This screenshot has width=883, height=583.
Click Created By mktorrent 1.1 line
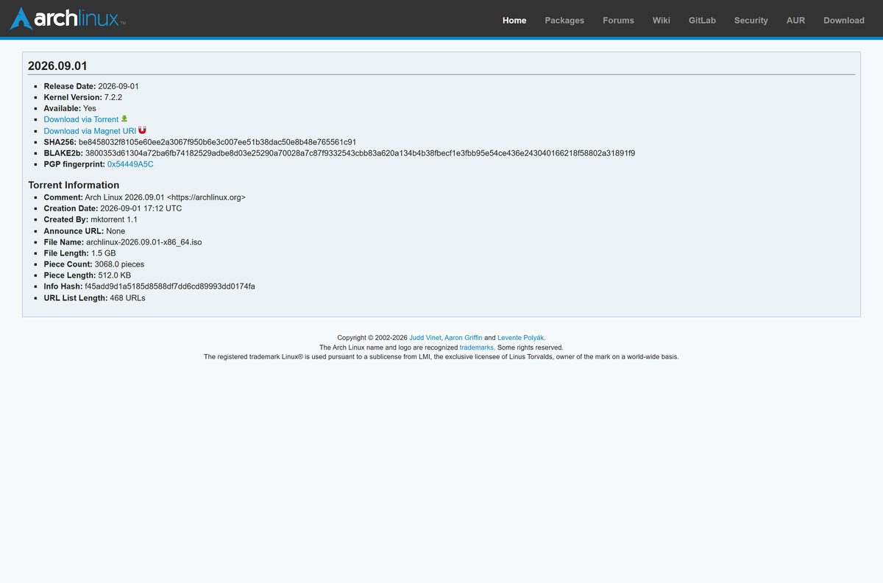click(91, 219)
